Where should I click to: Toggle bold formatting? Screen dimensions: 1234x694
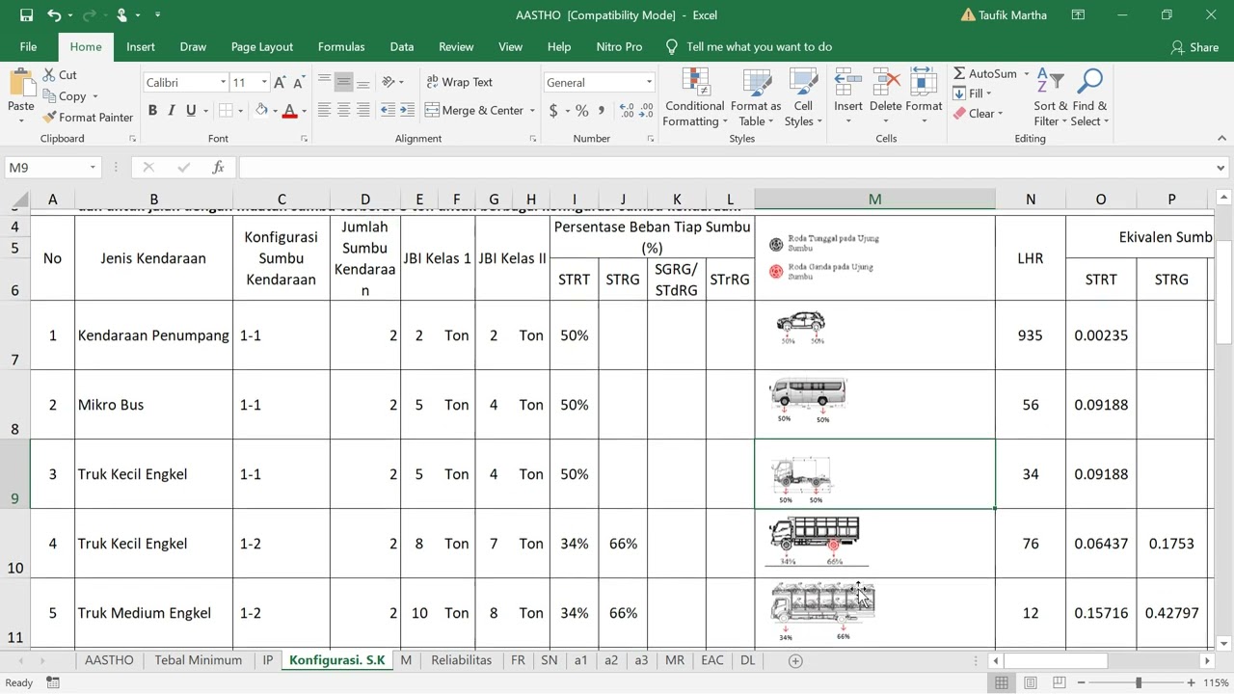coord(152,110)
